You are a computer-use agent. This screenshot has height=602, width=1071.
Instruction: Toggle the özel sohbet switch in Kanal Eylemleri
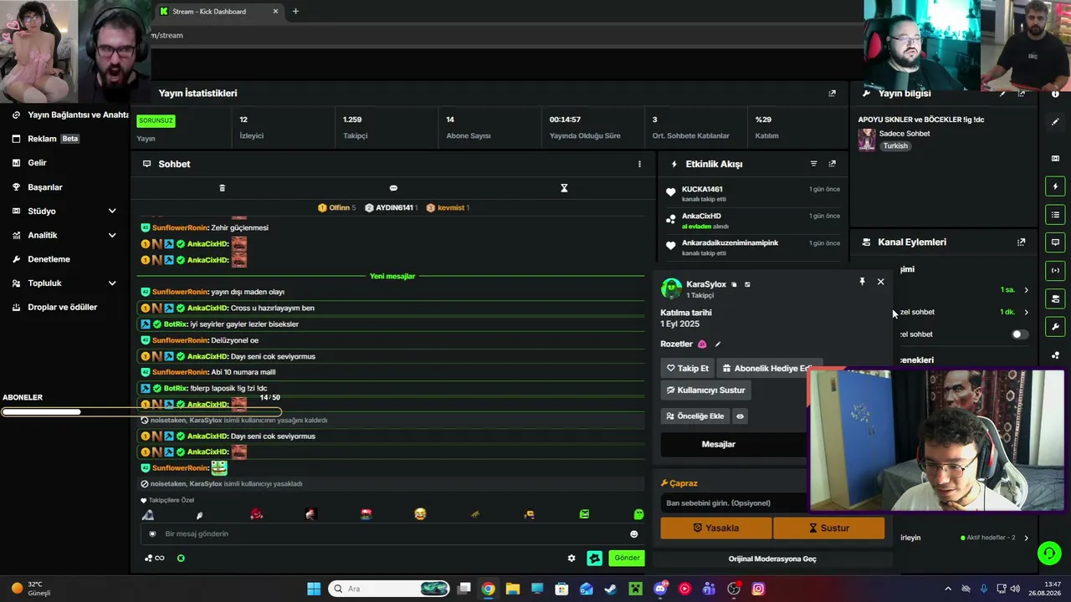click(1018, 334)
